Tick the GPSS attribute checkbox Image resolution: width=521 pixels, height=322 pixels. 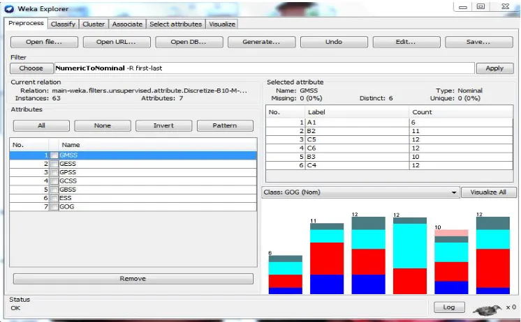coord(54,172)
